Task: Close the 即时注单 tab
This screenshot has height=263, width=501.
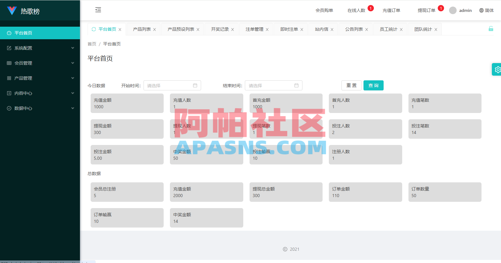Action: (x=302, y=30)
